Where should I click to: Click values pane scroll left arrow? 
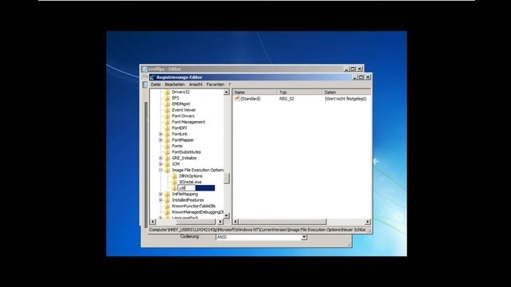(236, 222)
